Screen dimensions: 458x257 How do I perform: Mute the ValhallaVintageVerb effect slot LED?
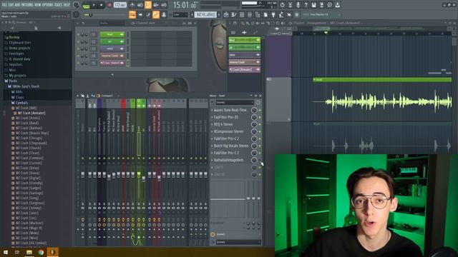[x=260, y=160]
